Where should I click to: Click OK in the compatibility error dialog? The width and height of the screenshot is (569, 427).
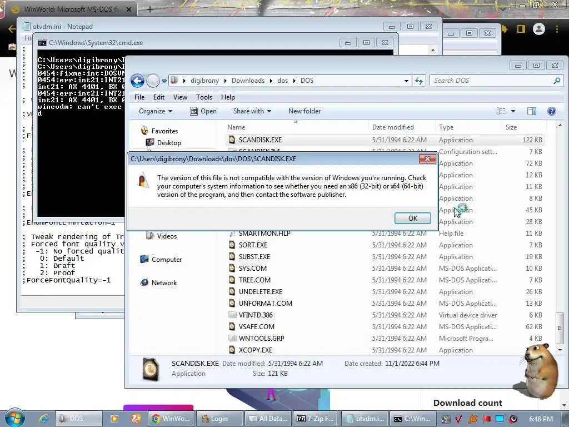click(413, 218)
